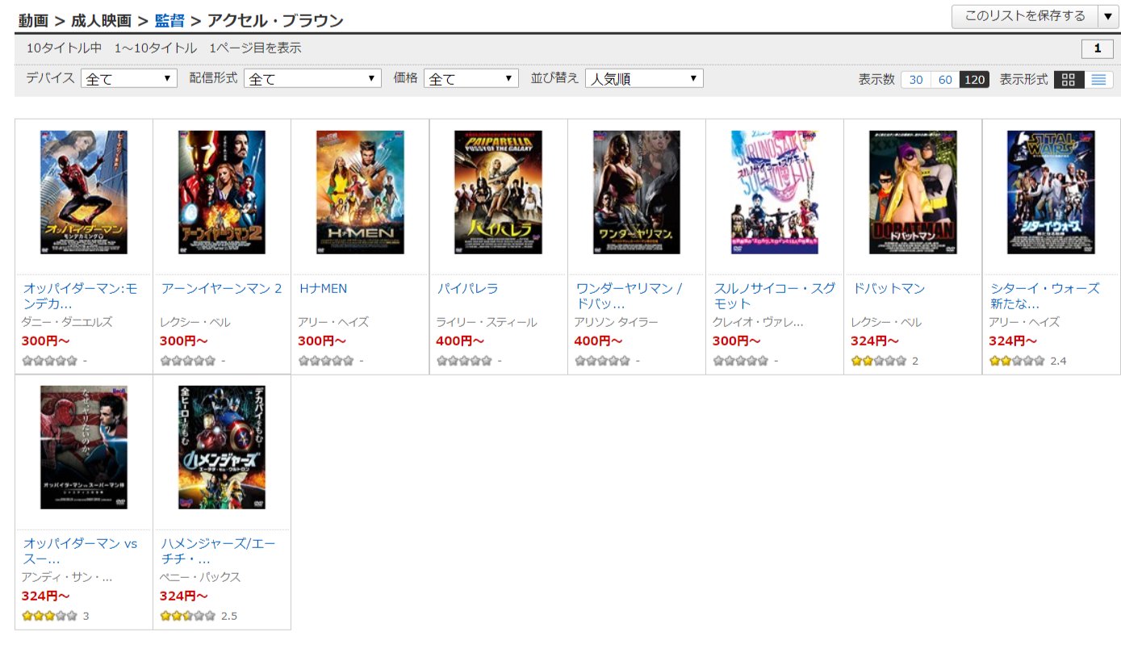Viewport: 1121px width, 657px height.
Task: Open ワンダーヤリマン cover thumbnail
Action: pos(637,192)
